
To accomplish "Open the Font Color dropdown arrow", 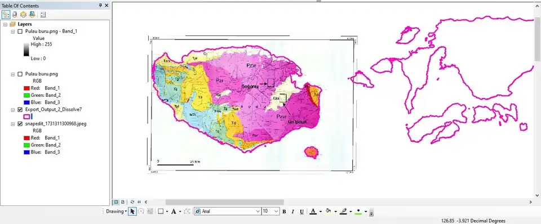I will (x=320, y=212).
